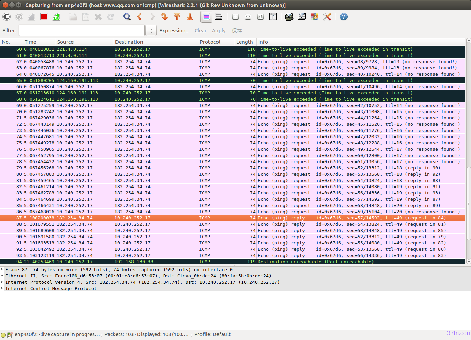Select packet 94 Destination unreachable row

(233, 262)
